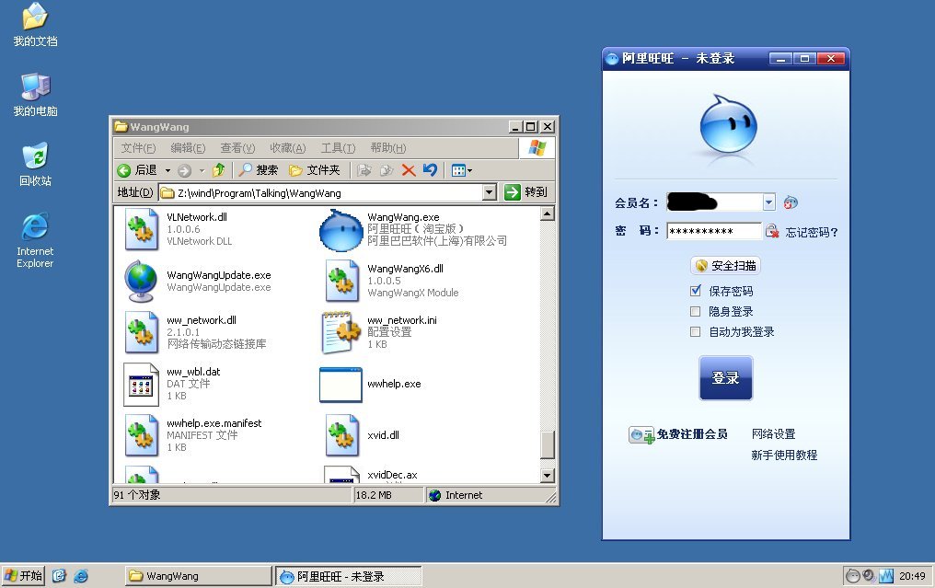Open the 忘记密码? link
Screen dimensions: 935x588
[x=812, y=232]
